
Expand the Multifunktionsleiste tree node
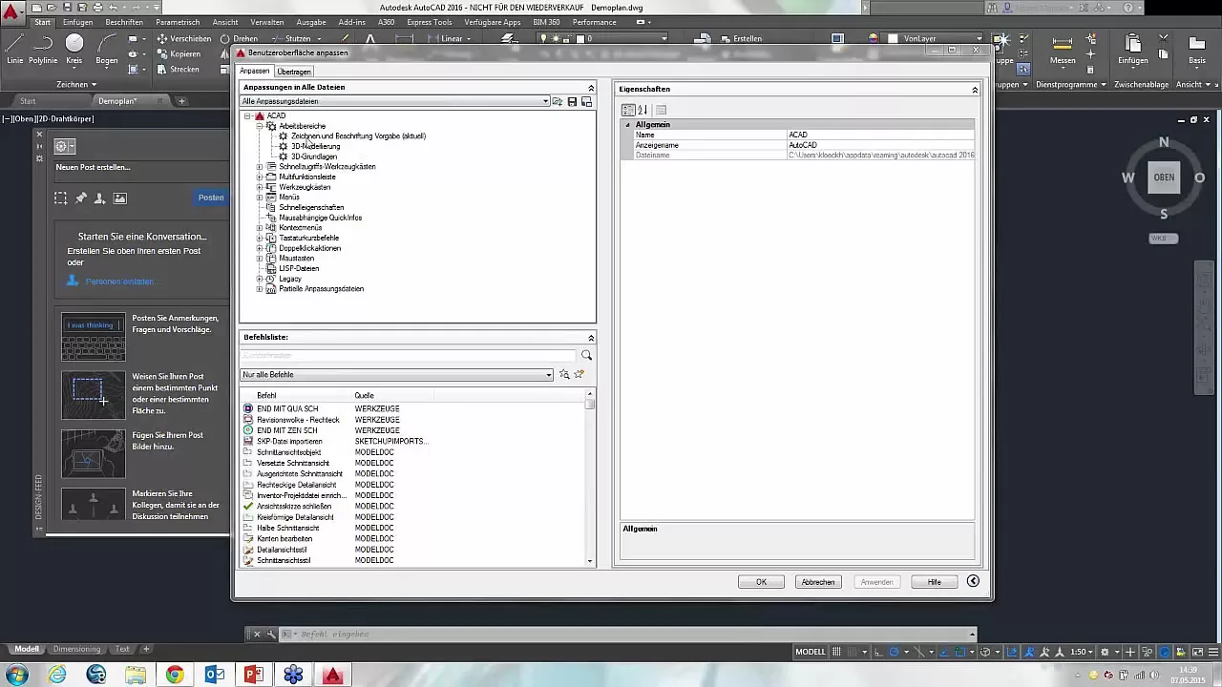259,177
